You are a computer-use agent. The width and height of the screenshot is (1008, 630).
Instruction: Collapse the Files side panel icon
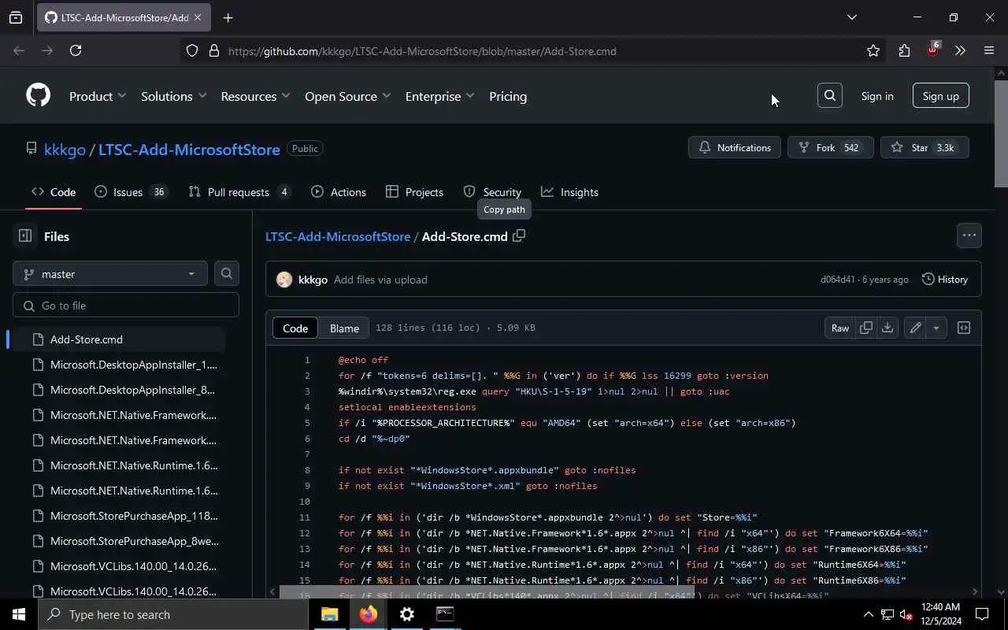pyautogui.click(x=24, y=235)
